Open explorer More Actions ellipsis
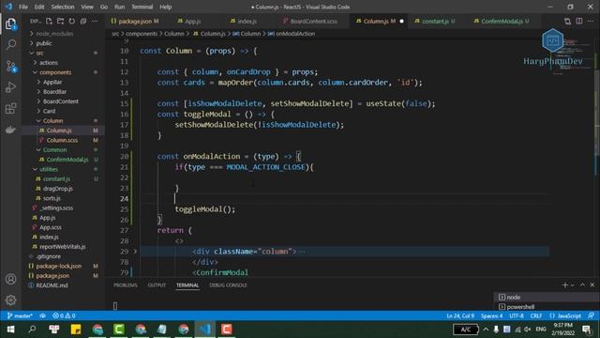Screen dimensions: 600x338 [x=95, y=21]
